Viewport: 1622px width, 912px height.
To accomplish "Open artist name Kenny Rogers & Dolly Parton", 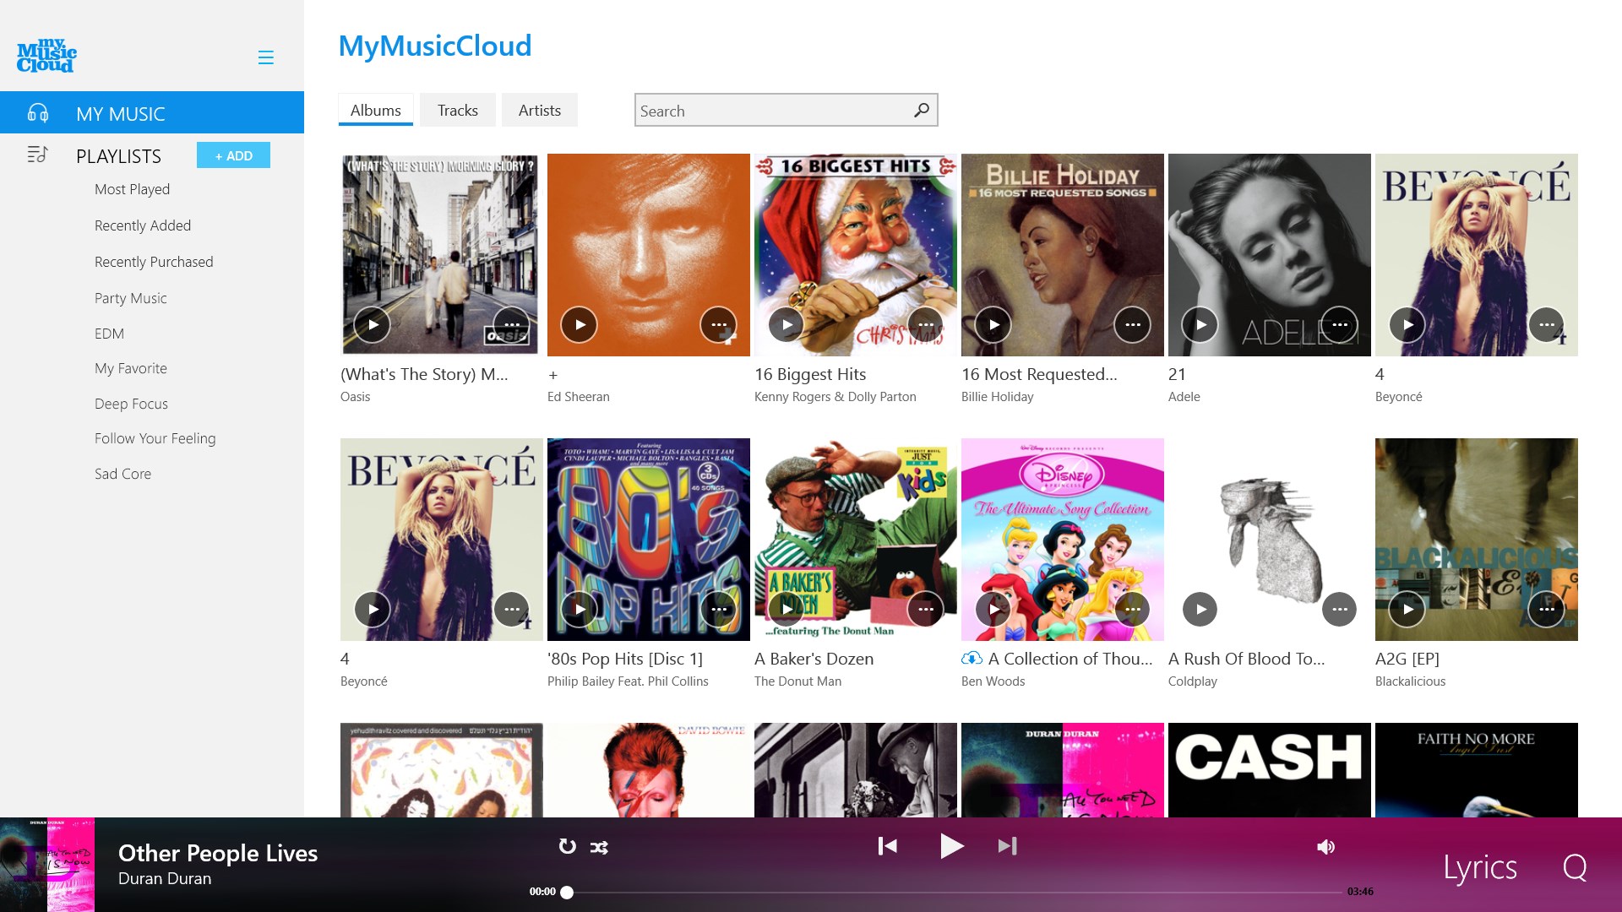I will 835,397.
